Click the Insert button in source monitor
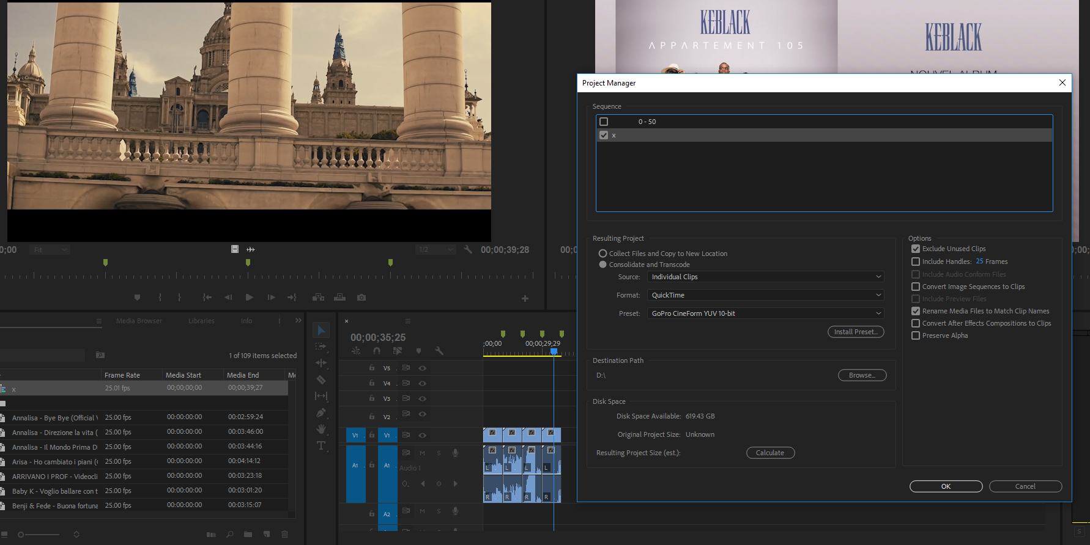 (x=318, y=298)
